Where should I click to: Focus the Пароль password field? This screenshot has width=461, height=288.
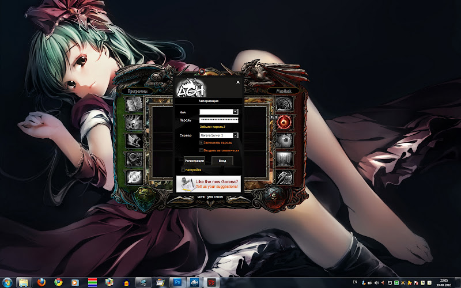[219, 120]
